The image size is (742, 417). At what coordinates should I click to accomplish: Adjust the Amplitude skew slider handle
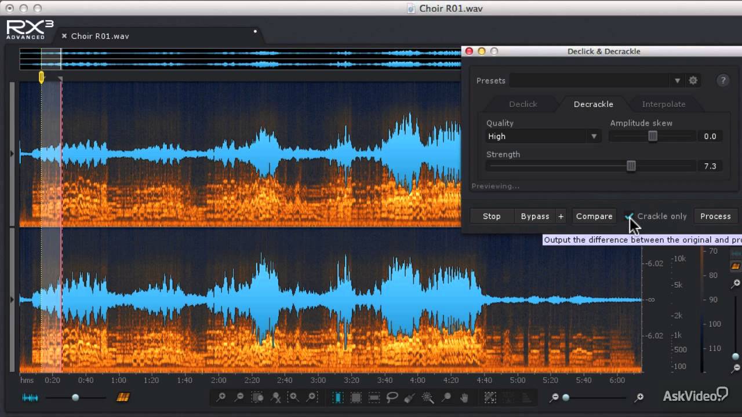(653, 136)
